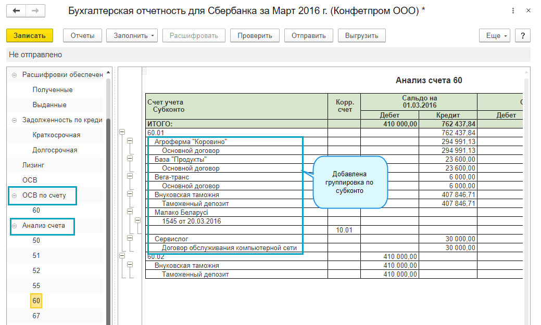
Task: Click the Записать button
Action: click(x=30, y=35)
